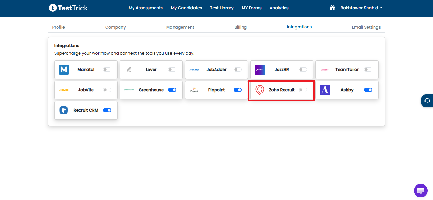The image size is (433, 200).
Task: Select the Integrations tab
Action: click(x=299, y=27)
